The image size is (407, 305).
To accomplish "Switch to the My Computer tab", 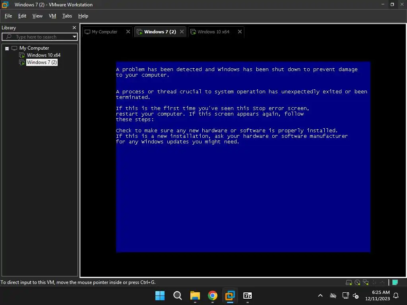I will pyautogui.click(x=105, y=32).
